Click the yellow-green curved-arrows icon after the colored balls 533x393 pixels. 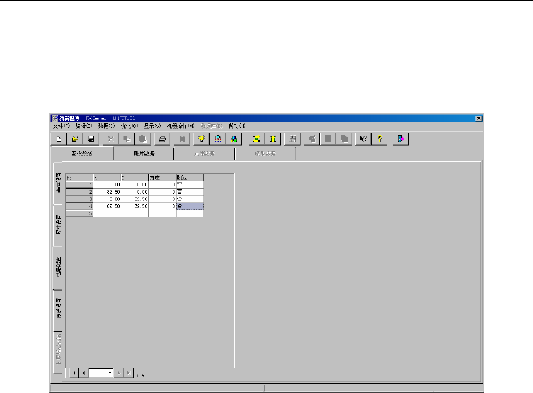click(x=257, y=139)
